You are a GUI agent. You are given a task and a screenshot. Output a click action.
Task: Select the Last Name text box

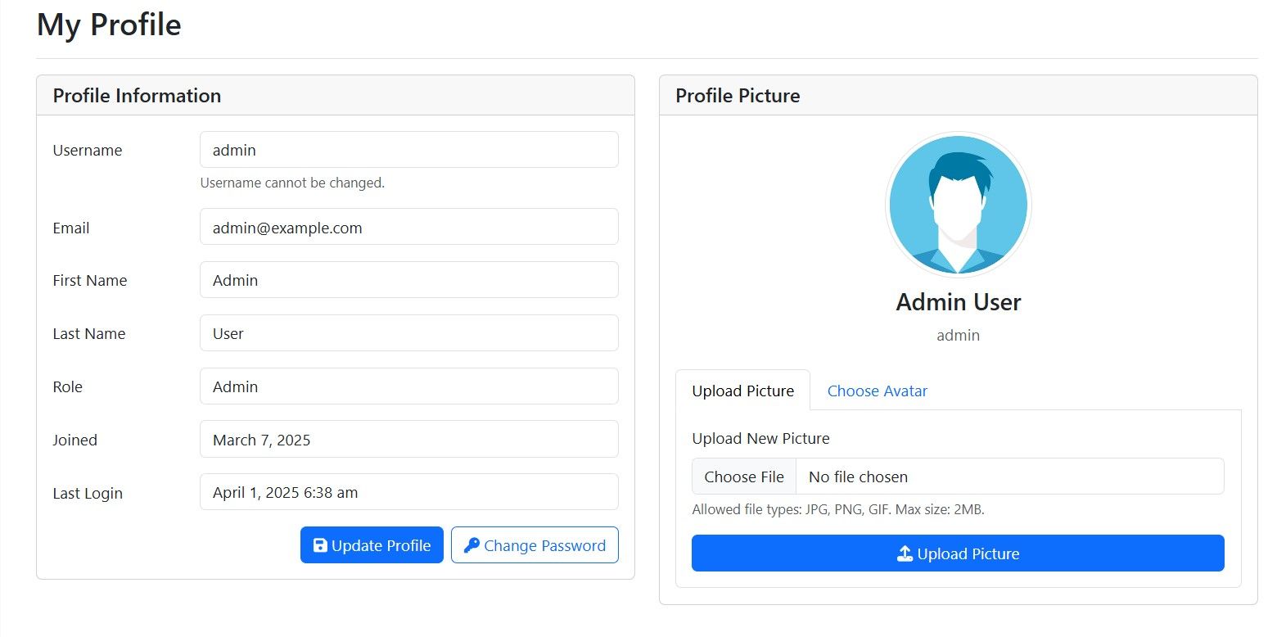tap(408, 333)
